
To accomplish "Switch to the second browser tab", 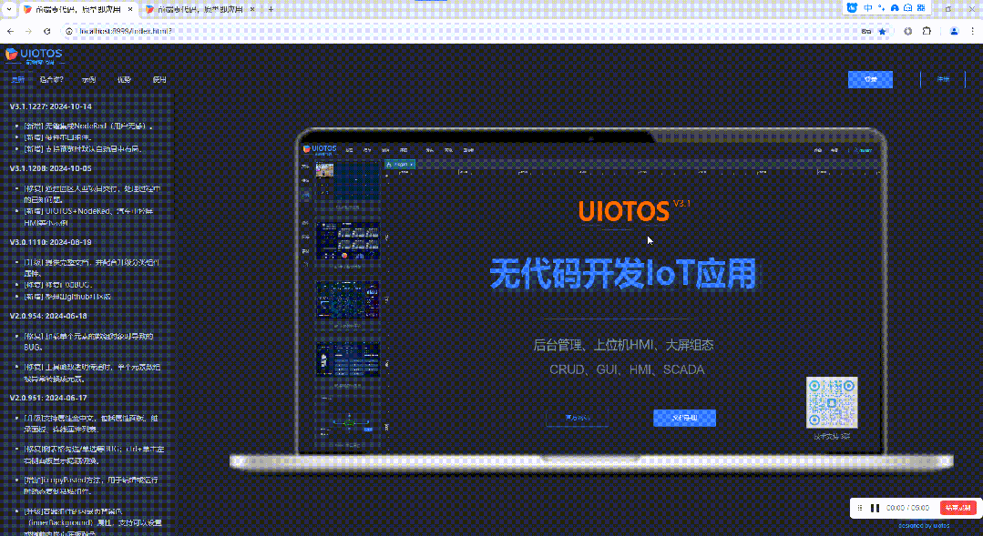I will [200, 9].
